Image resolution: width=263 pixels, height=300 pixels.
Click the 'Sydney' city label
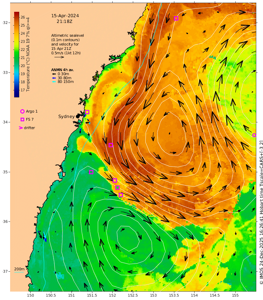click(66, 117)
